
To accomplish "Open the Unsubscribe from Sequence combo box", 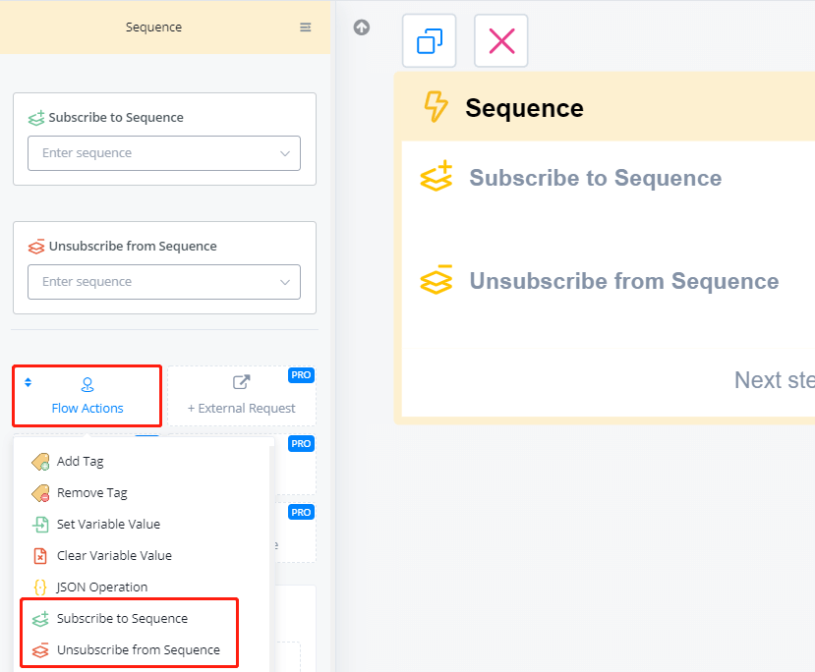I will (163, 282).
